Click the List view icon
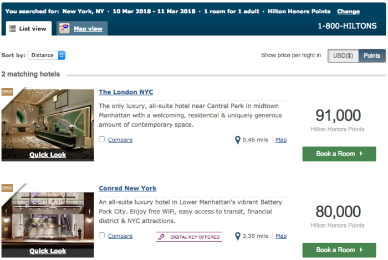The height and width of the screenshot is (260, 388). pos(12,28)
